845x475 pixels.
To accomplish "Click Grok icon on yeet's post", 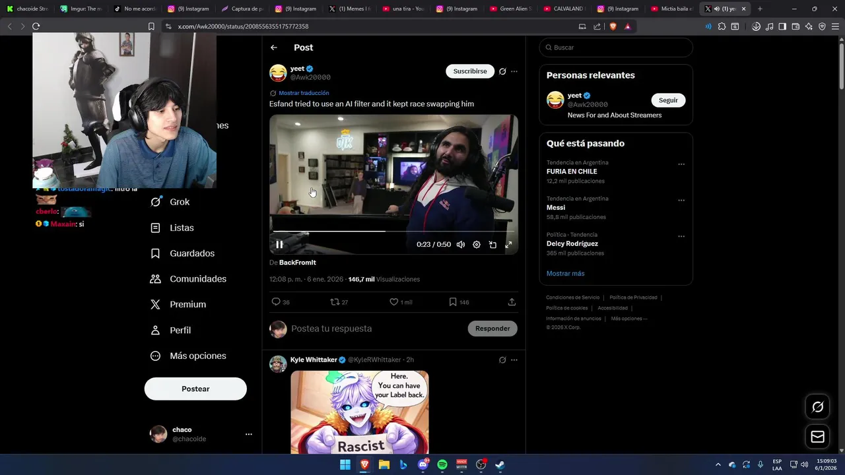I will 502,71.
